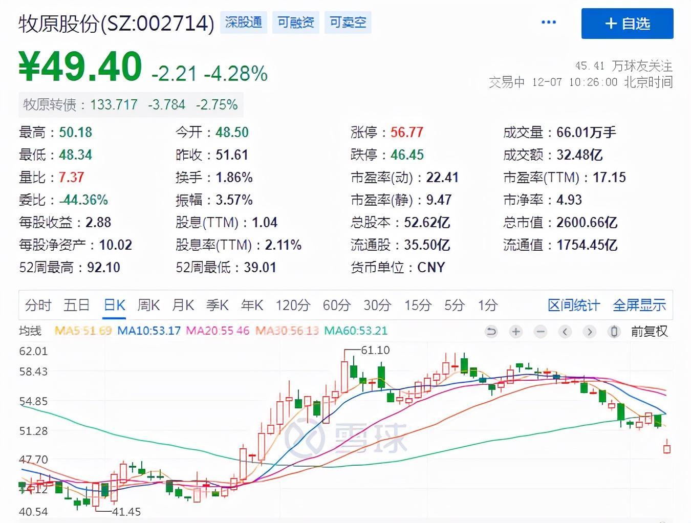Zoom out the K-line chart with minus icon
The width and height of the screenshot is (691, 523).
point(541,332)
